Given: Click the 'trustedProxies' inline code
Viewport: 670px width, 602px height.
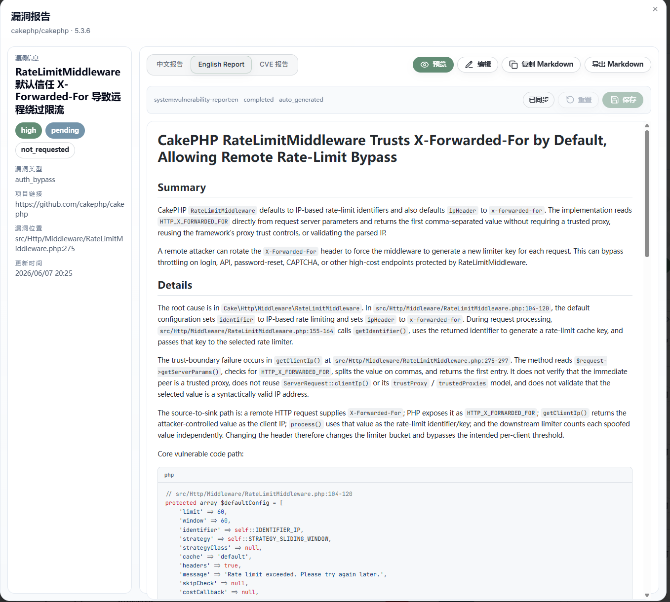Looking at the screenshot, I should 462,383.
